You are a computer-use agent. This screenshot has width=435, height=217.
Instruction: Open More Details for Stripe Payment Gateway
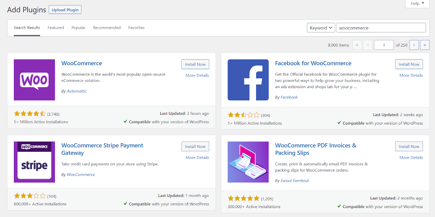[197, 157]
